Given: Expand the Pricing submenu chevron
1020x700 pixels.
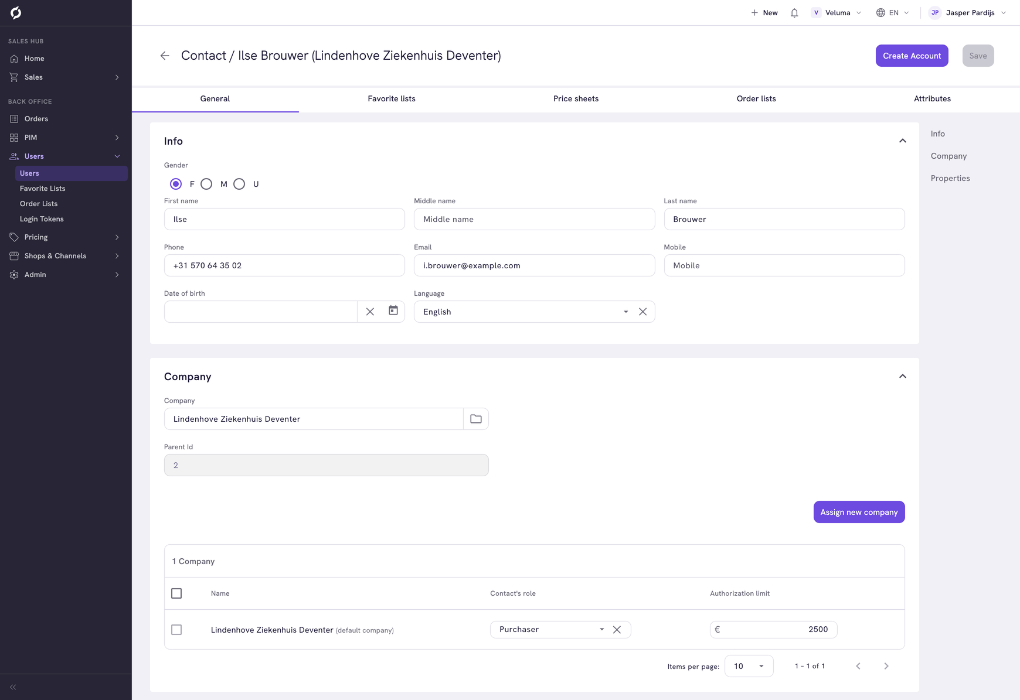Looking at the screenshot, I should coord(117,237).
